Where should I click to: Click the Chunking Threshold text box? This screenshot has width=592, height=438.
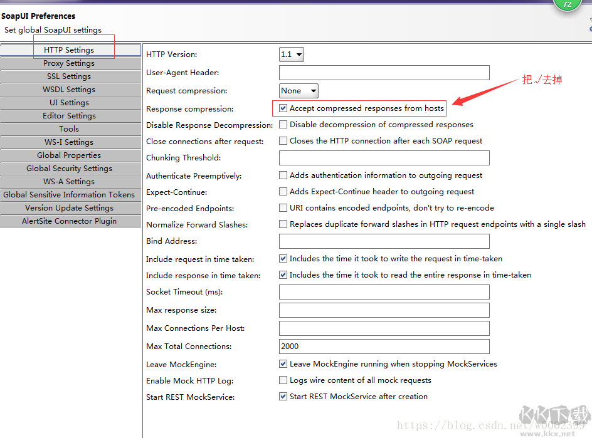pos(384,158)
